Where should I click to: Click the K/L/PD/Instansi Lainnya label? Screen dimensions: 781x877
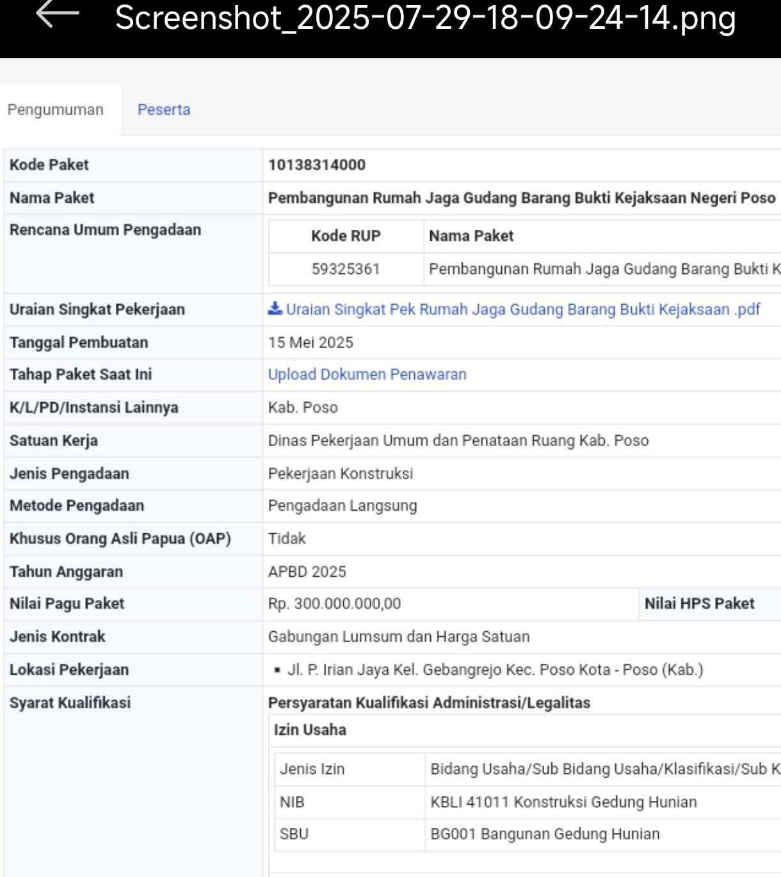[94, 408]
